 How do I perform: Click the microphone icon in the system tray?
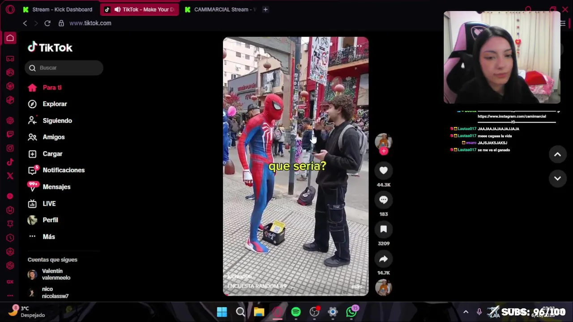pos(479,312)
